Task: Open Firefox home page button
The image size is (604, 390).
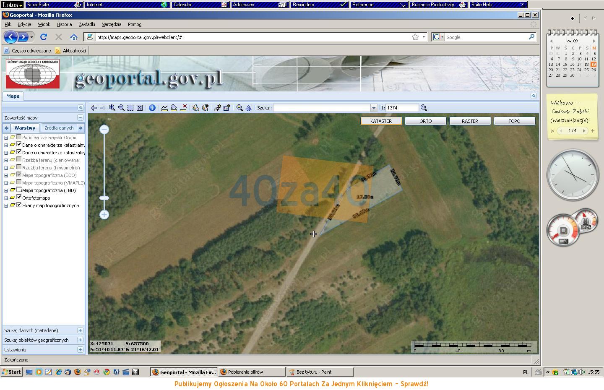Action: coord(74,37)
